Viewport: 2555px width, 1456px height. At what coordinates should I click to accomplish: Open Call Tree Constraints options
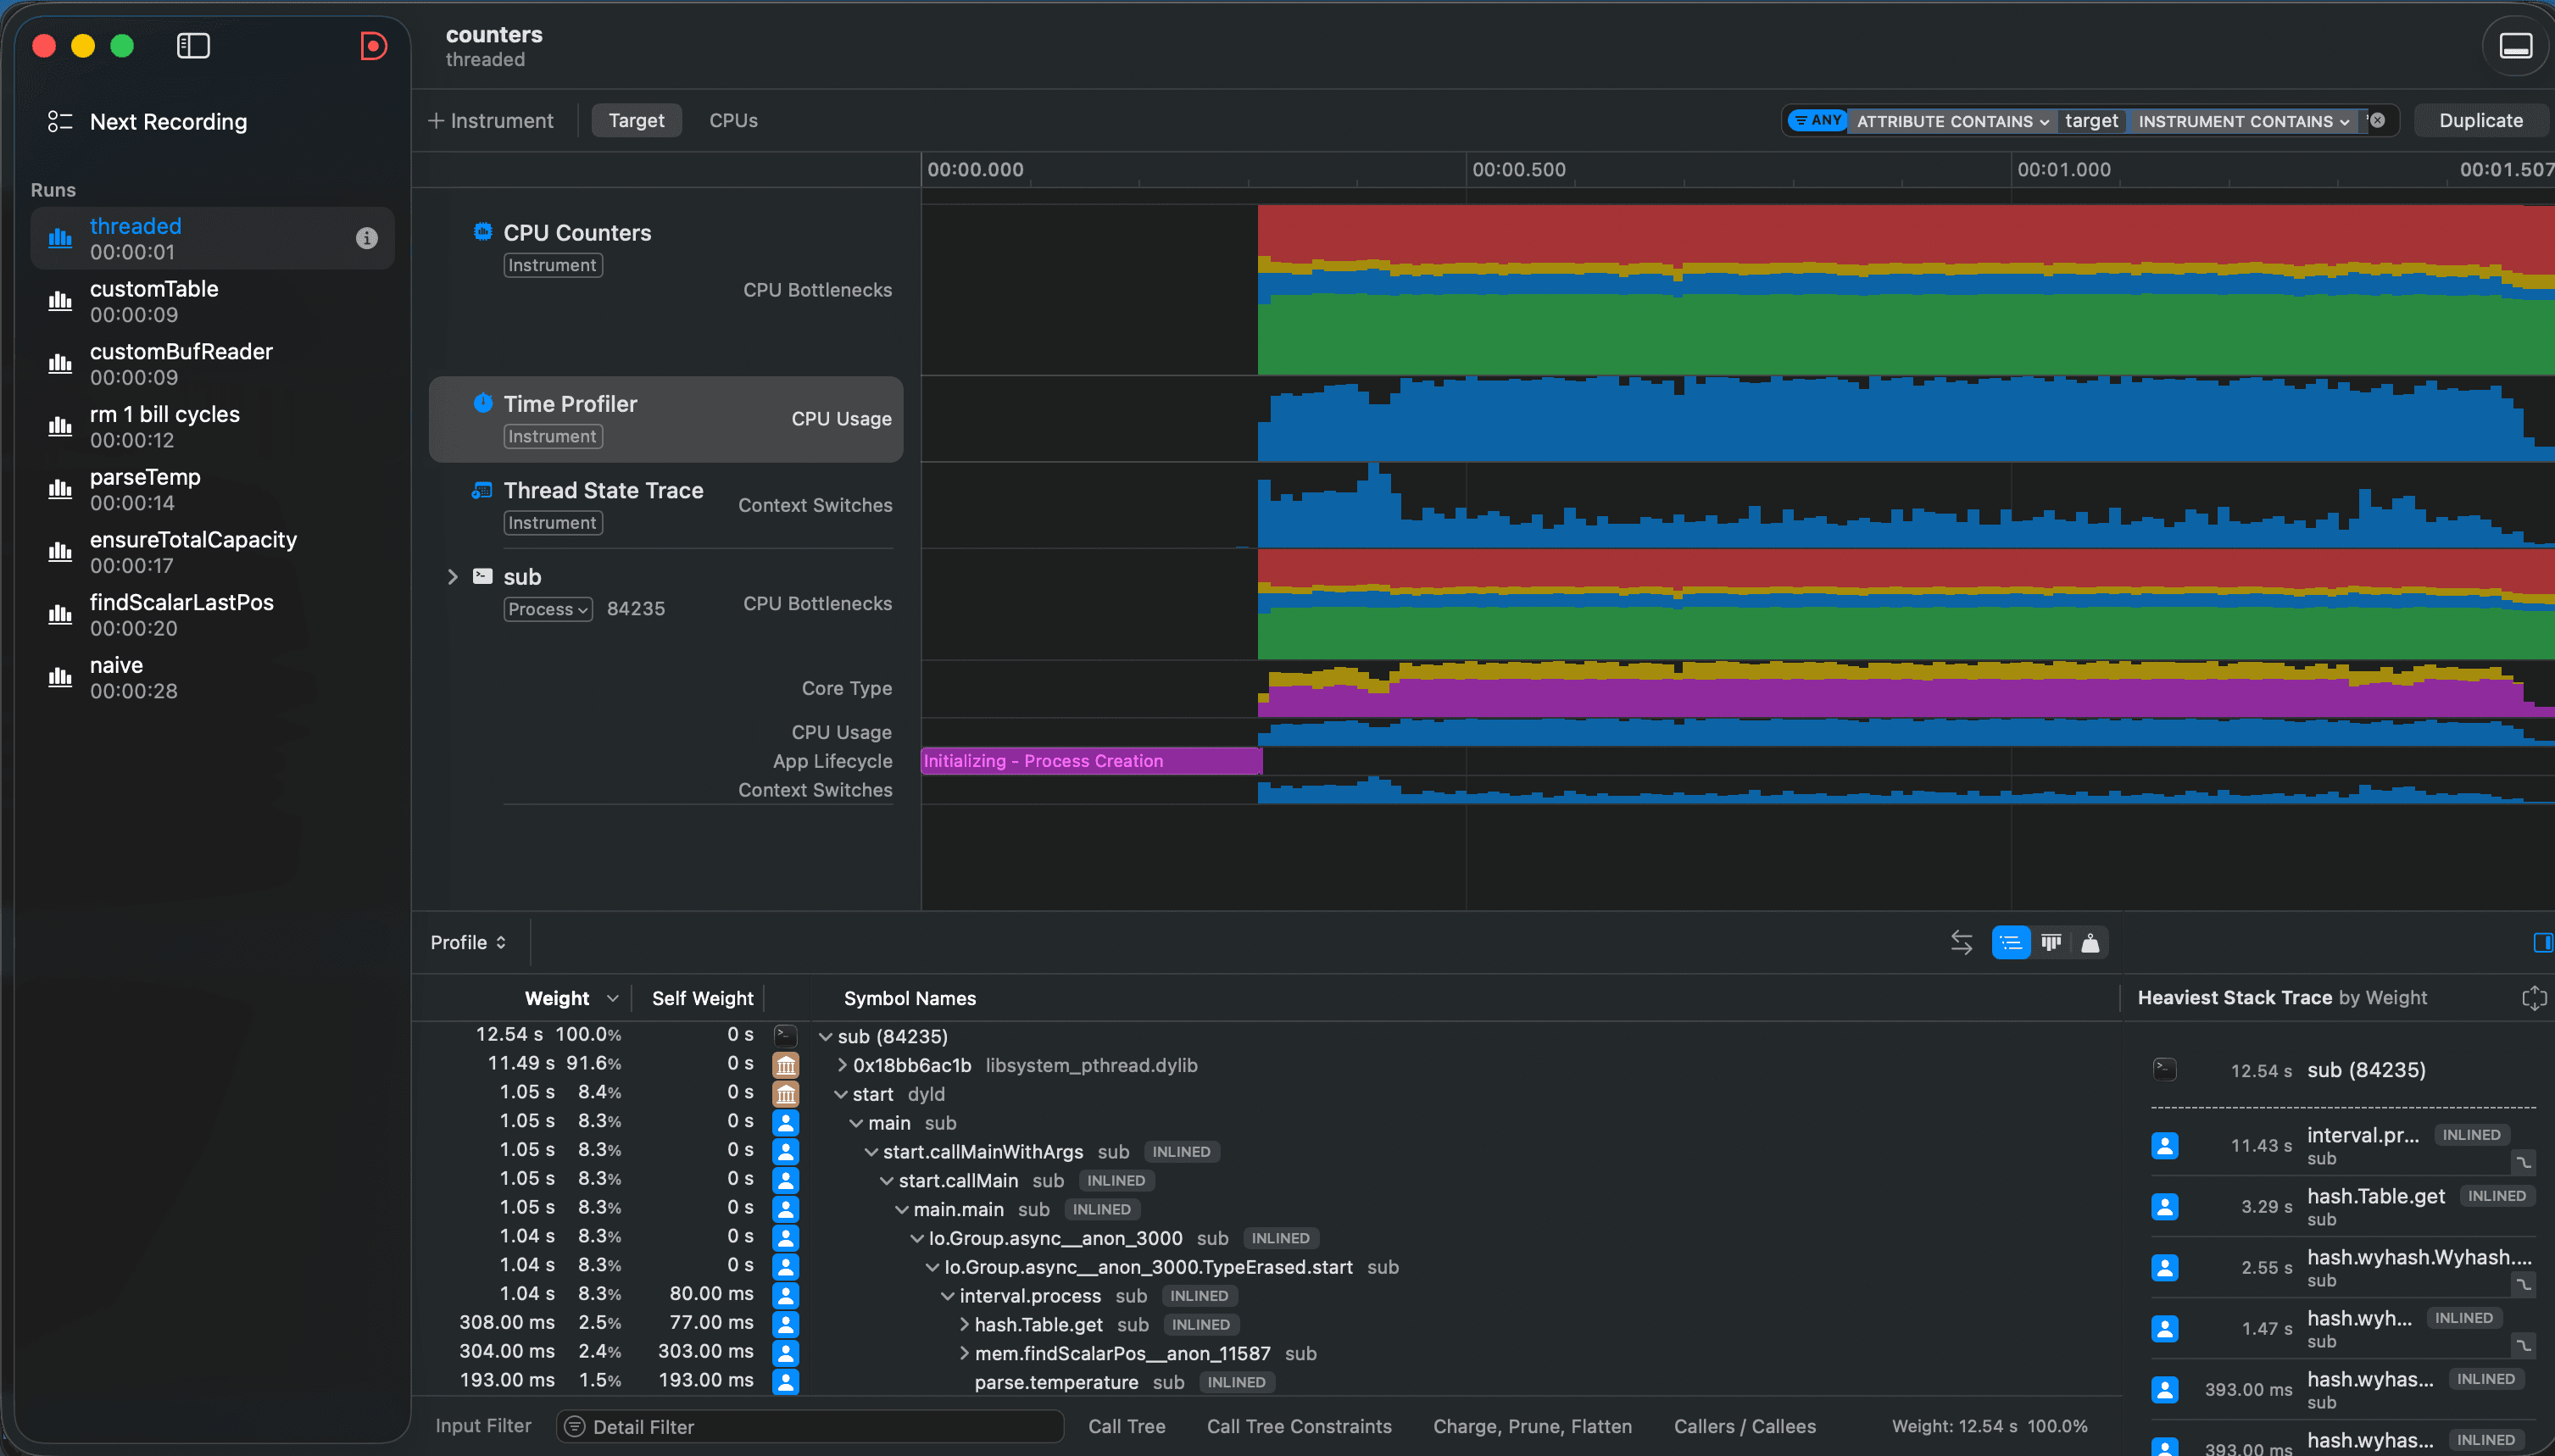(x=1299, y=1426)
